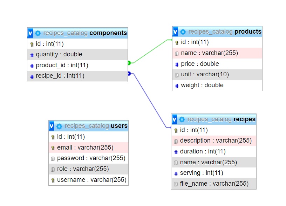
Task: Collapse the users table with V toggle
Action: 52,126
